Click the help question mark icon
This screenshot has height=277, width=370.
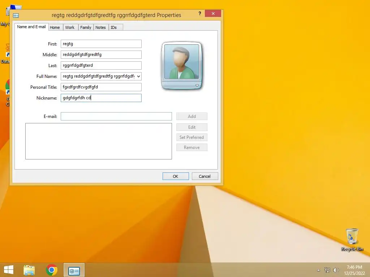[x=200, y=13]
